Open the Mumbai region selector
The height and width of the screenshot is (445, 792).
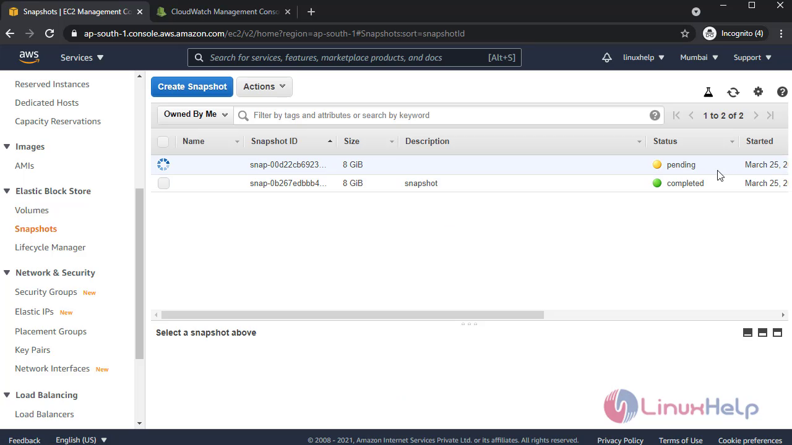tap(699, 57)
